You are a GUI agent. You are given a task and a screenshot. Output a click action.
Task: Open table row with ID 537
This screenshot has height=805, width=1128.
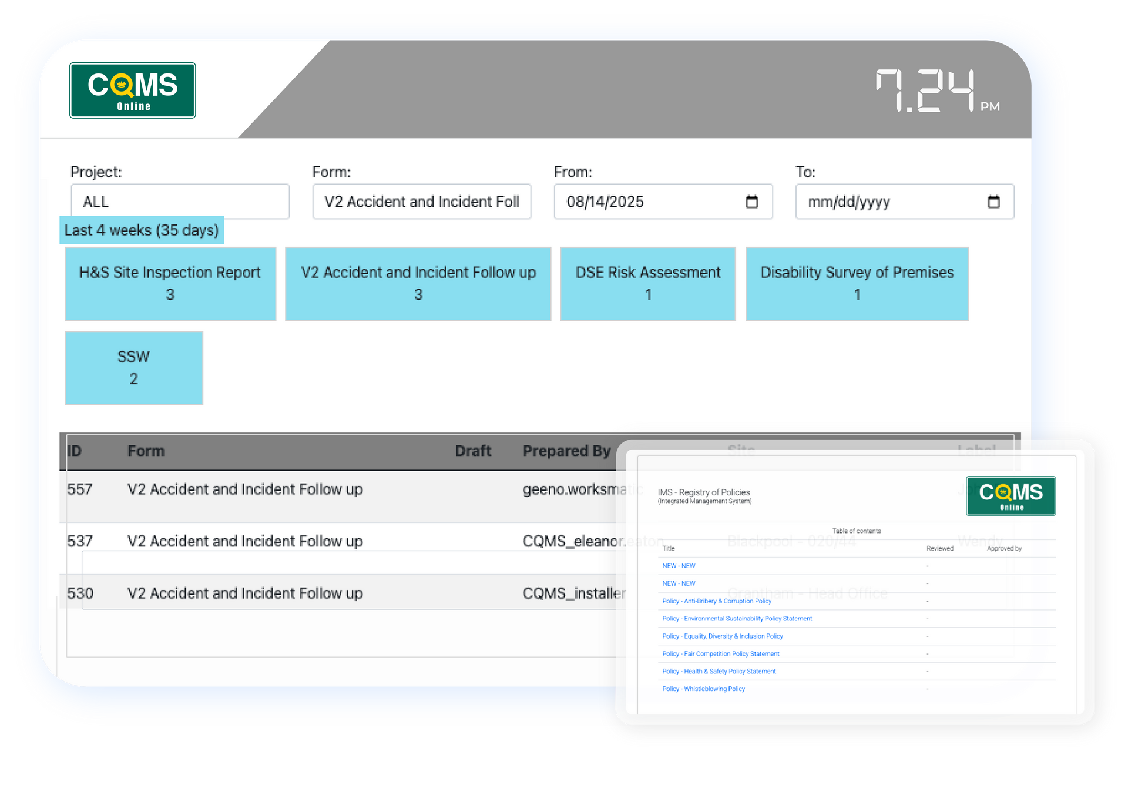pyautogui.click(x=244, y=541)
